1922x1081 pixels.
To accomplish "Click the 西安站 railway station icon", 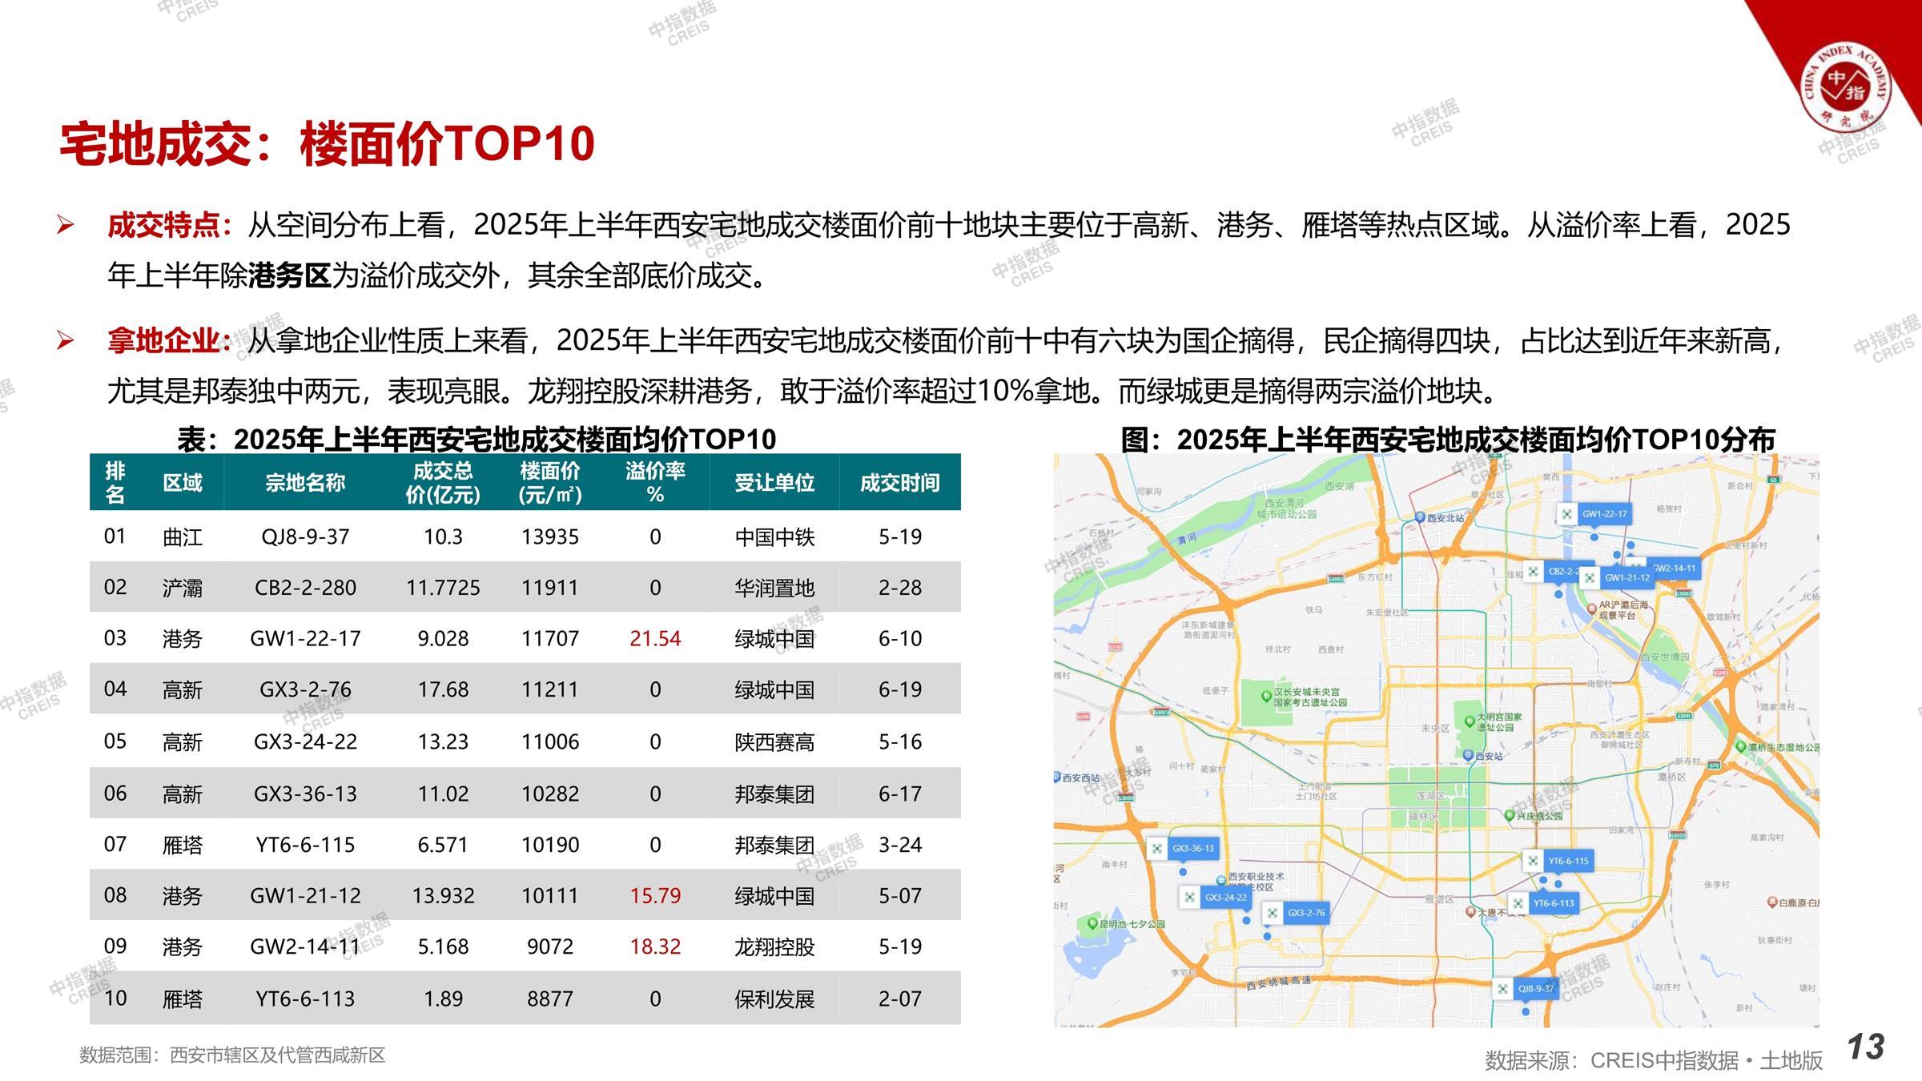I will (1468, 756).
